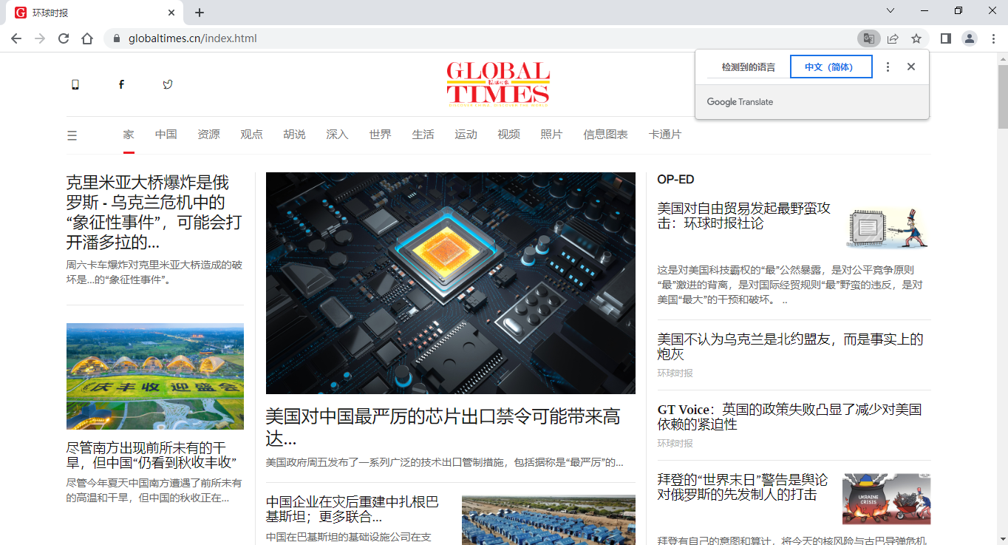The image size is (1008, 545).
Task: Open the 芯片出口禁令 main headline
Action: point(443,427)
